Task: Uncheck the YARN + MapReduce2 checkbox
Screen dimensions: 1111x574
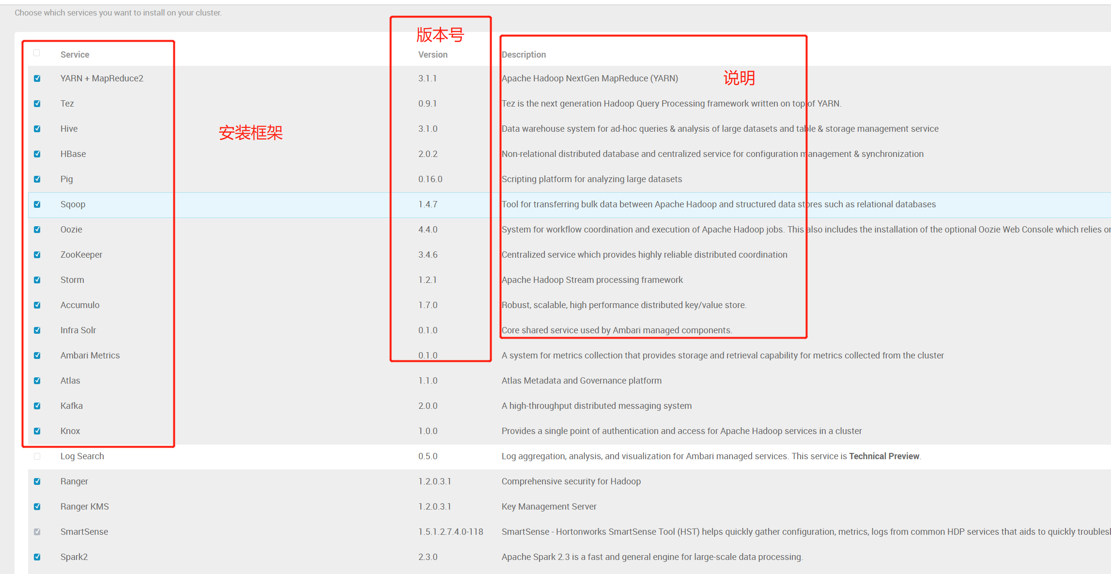Action: [x=37, y=78]
